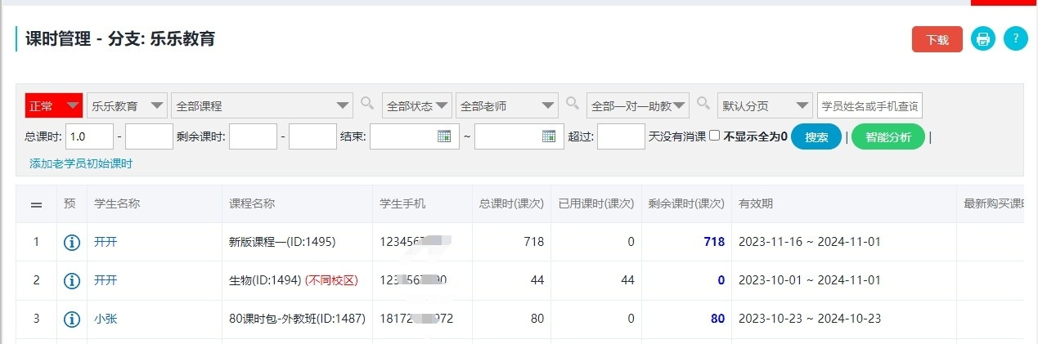Click the 学员姓名或手机查询 search field

click(x=869, y=105)
